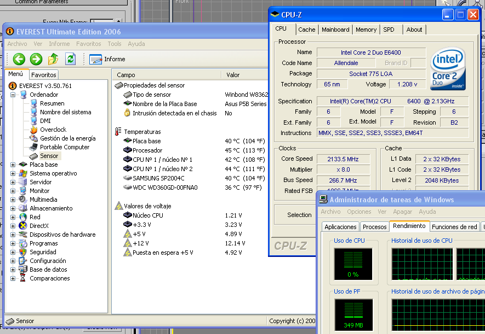Select Nombre del sistema in the tree
Viewport: 485px width, 334px height.
(65, 112)
